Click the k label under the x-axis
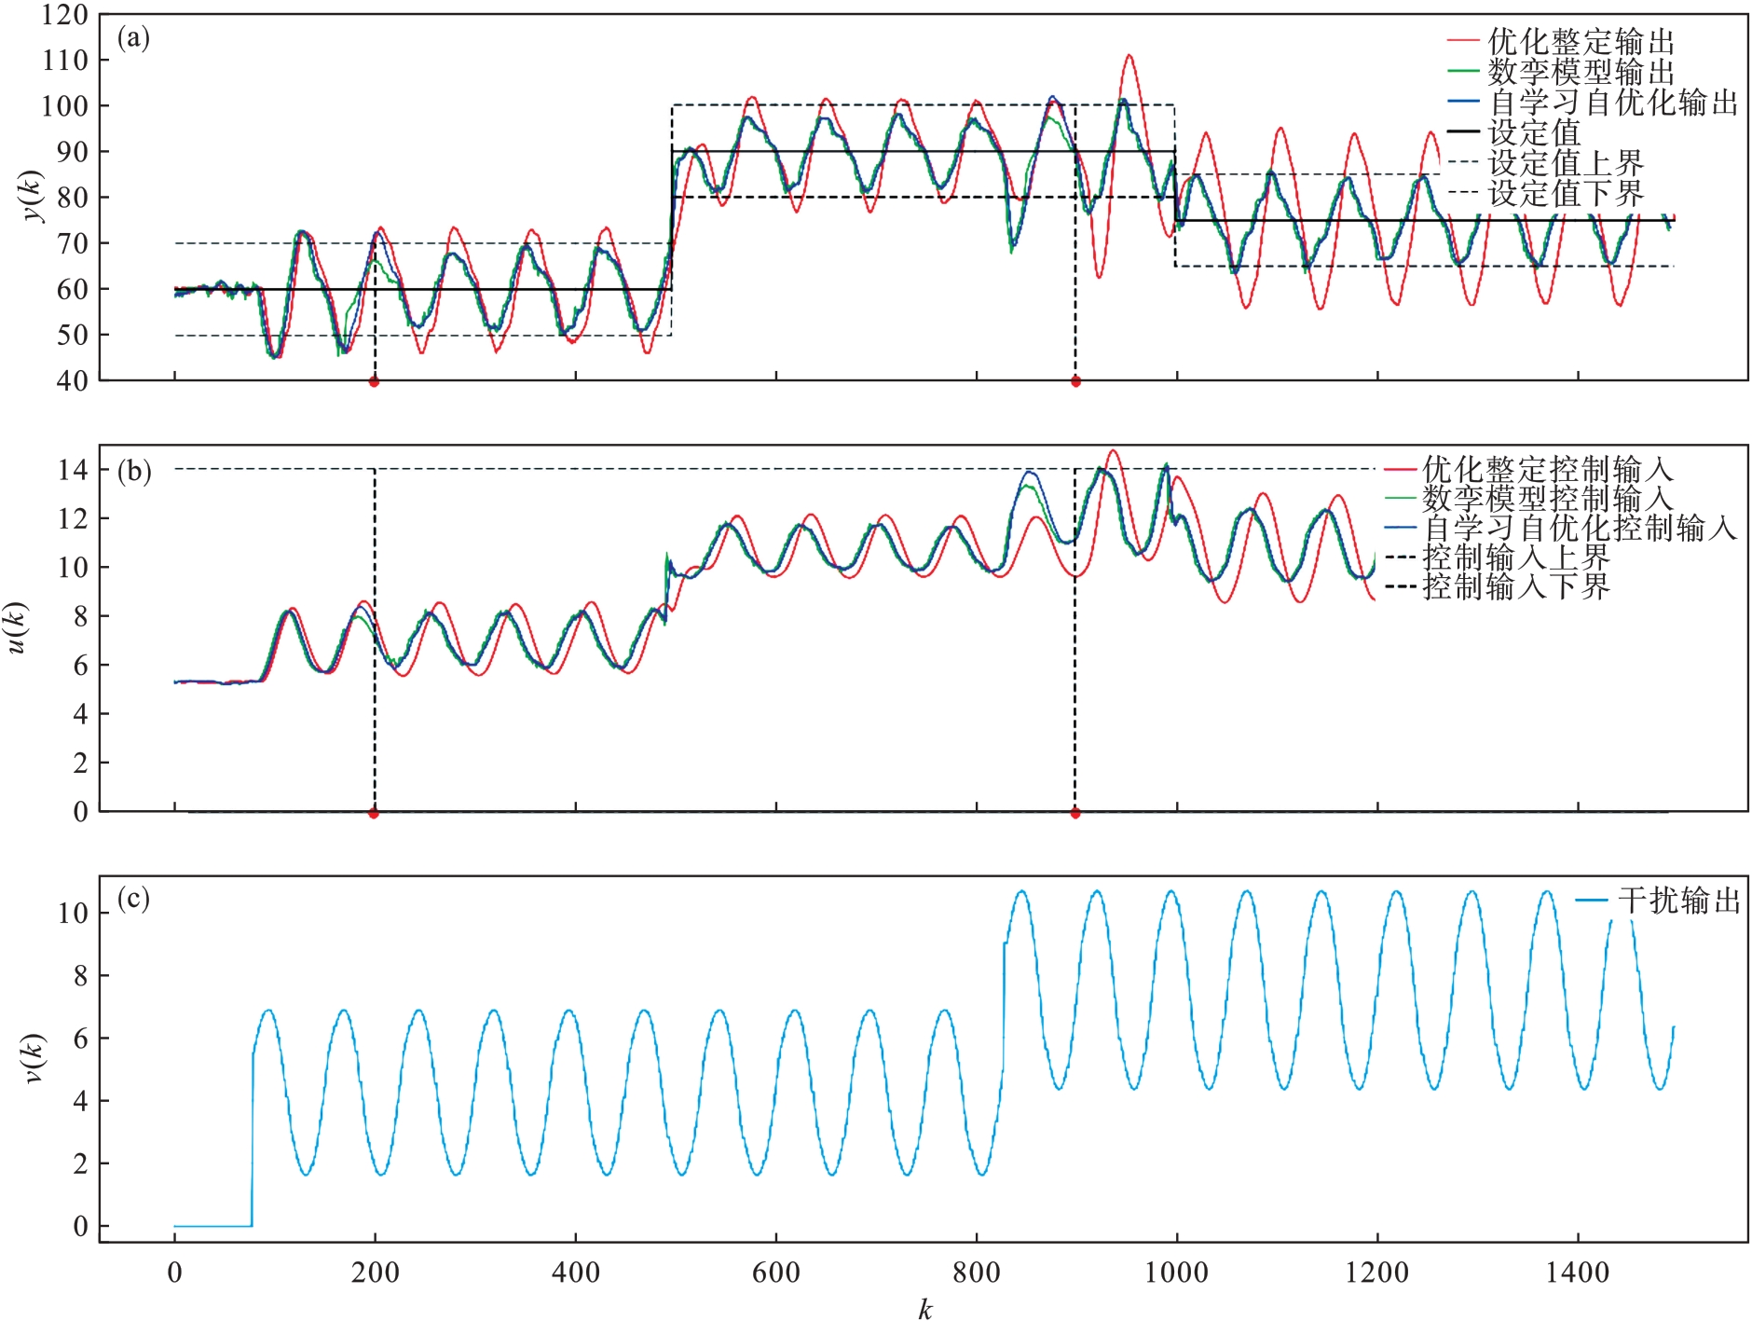The image size is (1752, 1321). (924, 1309)
